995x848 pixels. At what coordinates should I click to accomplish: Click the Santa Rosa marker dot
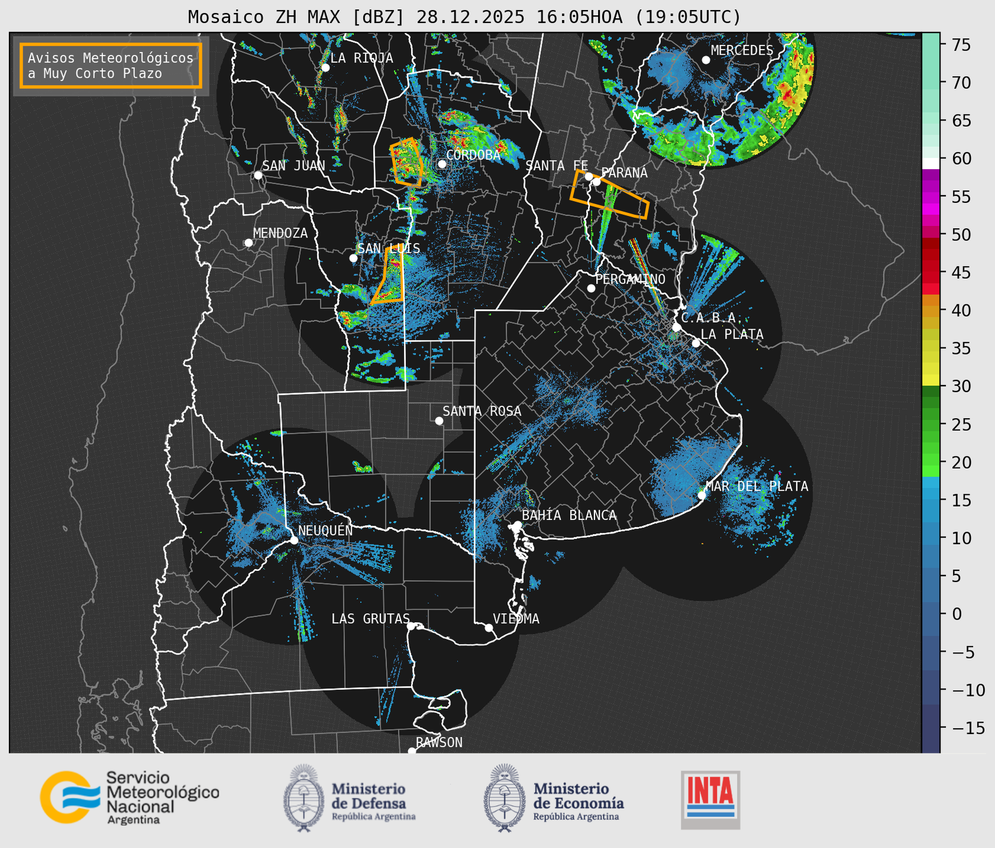click(439, 420)
